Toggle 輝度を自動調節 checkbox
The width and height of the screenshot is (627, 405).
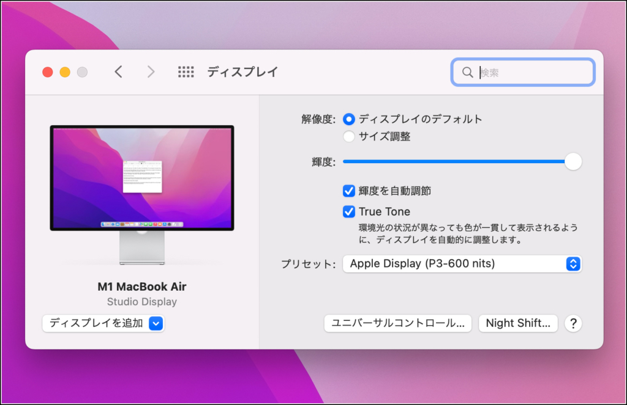pyautogui.click(x=348, y=191)
